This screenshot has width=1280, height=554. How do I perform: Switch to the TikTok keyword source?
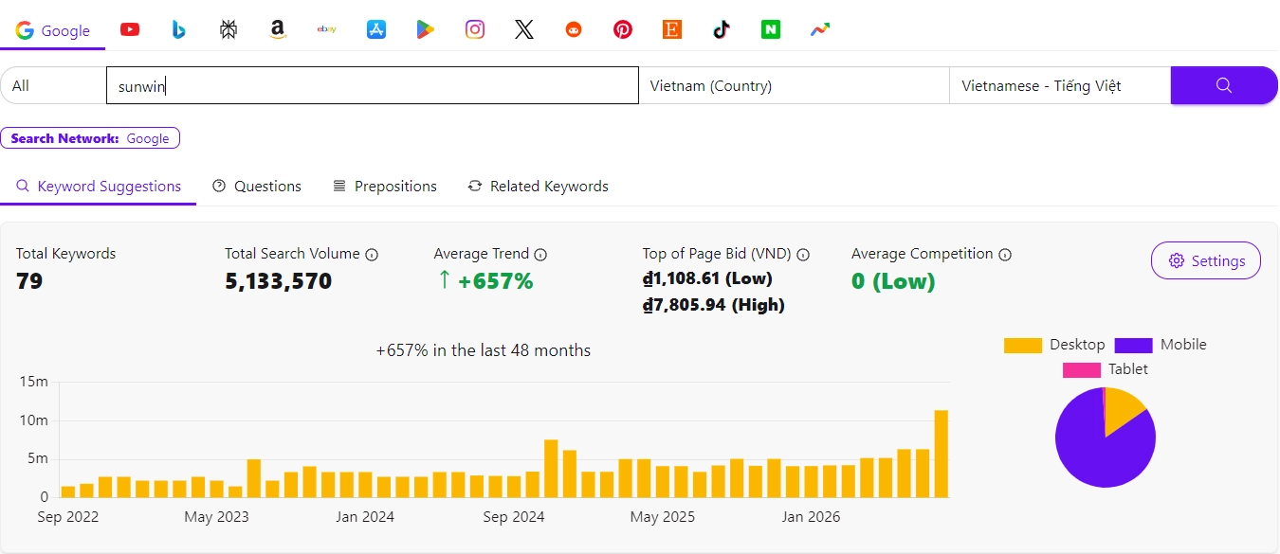tap(722, 29)
